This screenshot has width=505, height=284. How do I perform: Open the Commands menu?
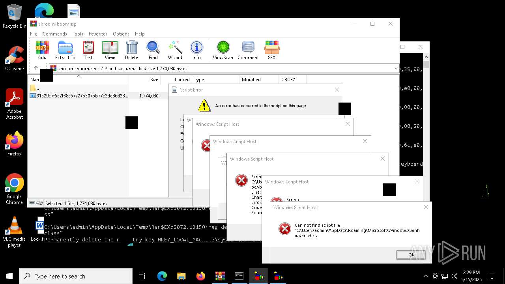click(x=55, y=34)
